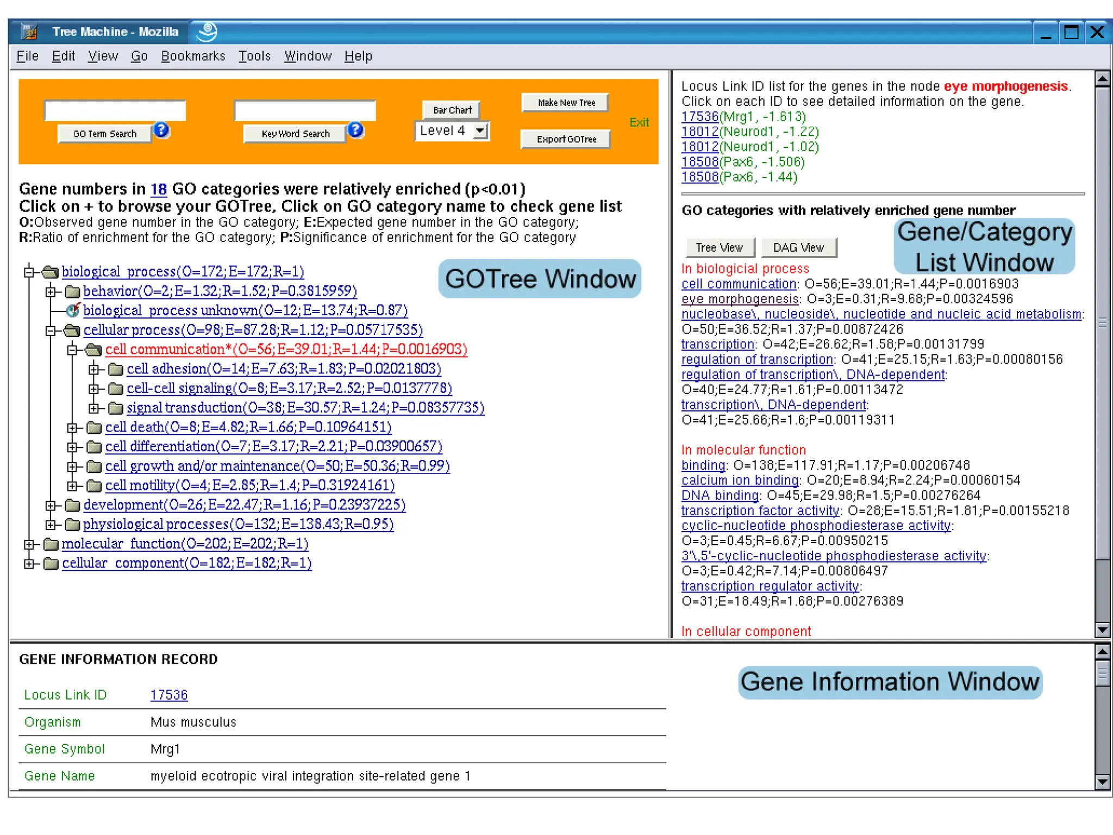Expand the cellular_component tree node

29,564
